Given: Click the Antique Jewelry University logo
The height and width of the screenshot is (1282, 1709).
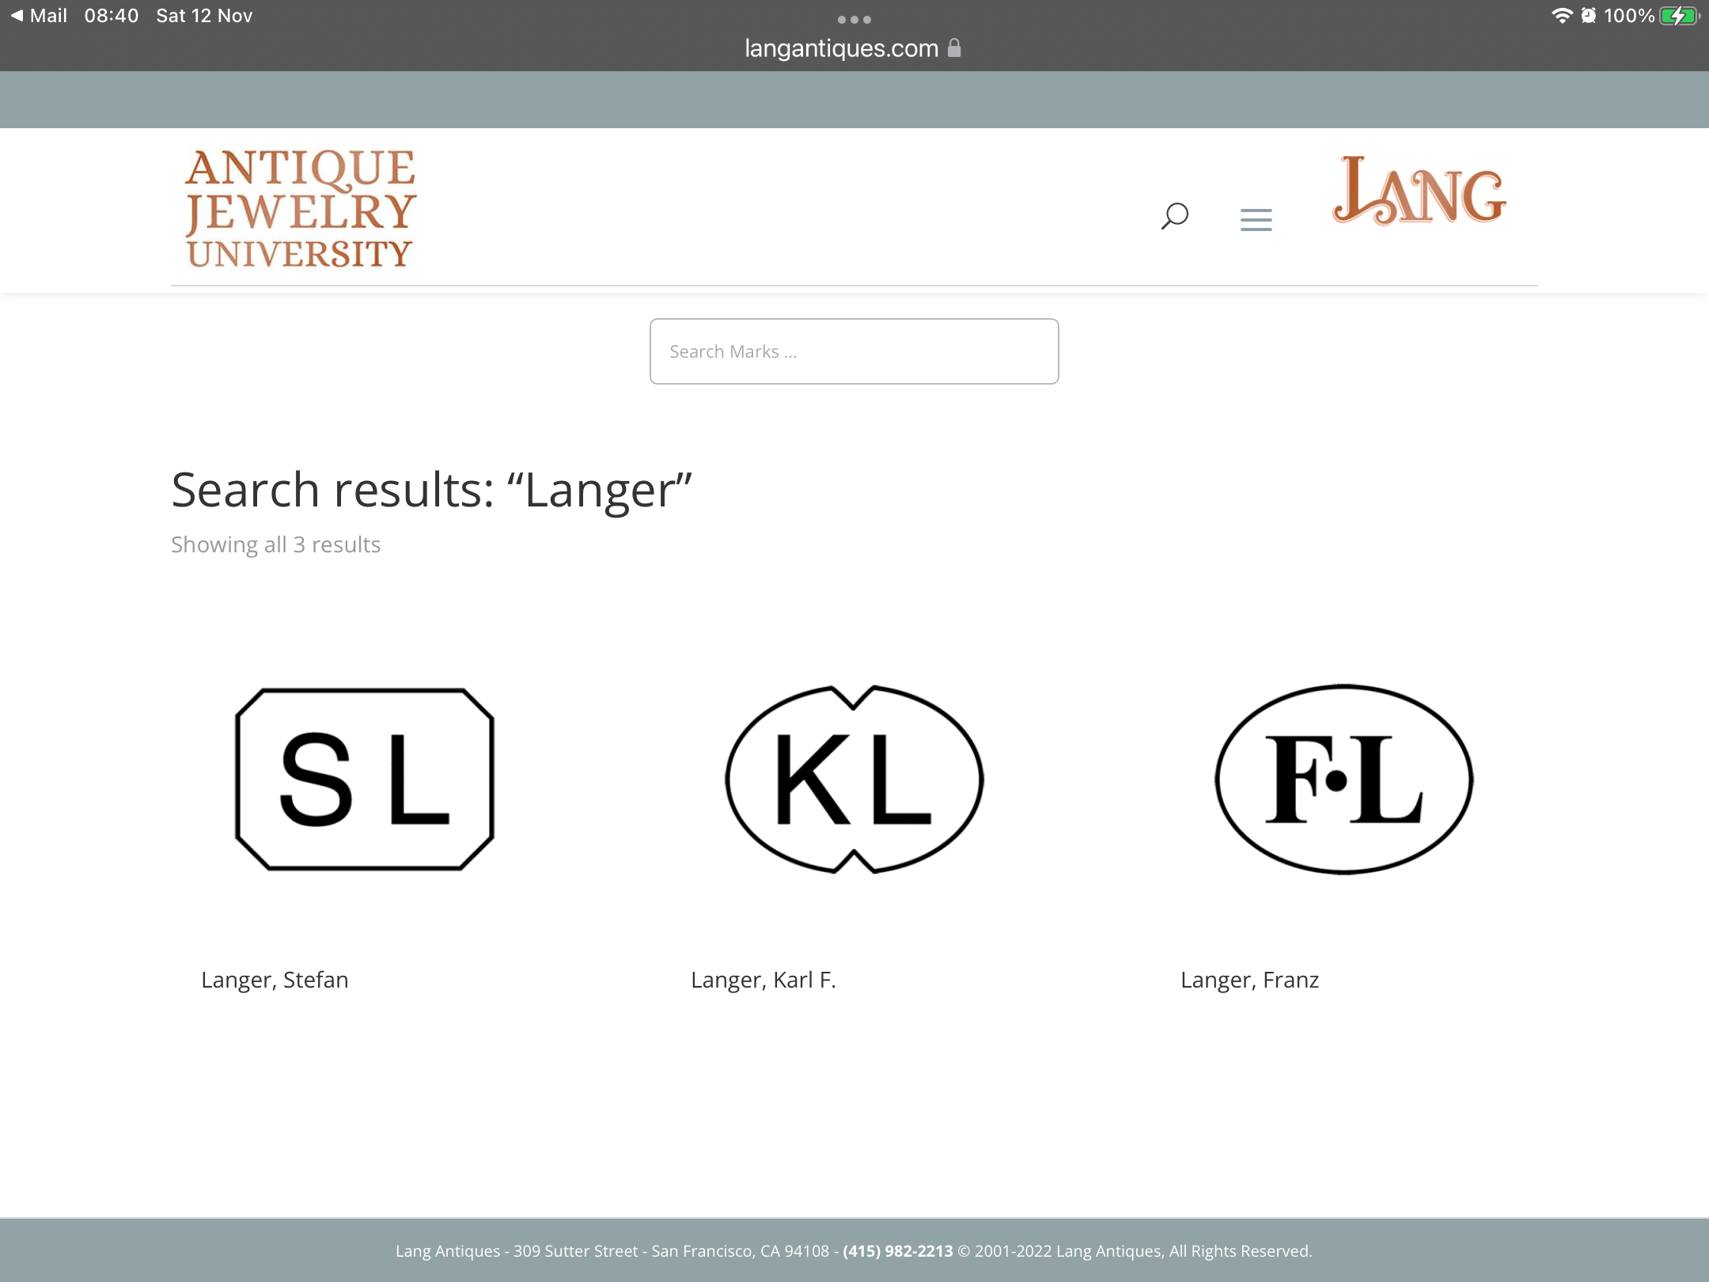Looking at the screenshot, I should tap(300, 209).
